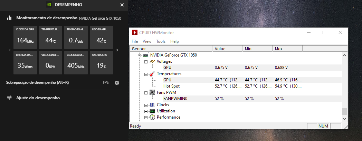The image size is (362, 141).
Task: Click the red HWMonitor lightning app icon
Action: click(x=135, y=32)
